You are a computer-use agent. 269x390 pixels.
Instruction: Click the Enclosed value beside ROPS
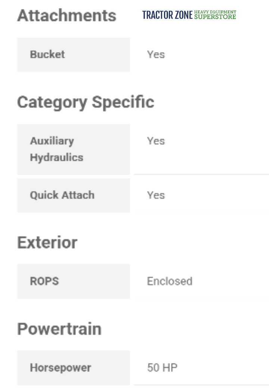coord(170,281)
